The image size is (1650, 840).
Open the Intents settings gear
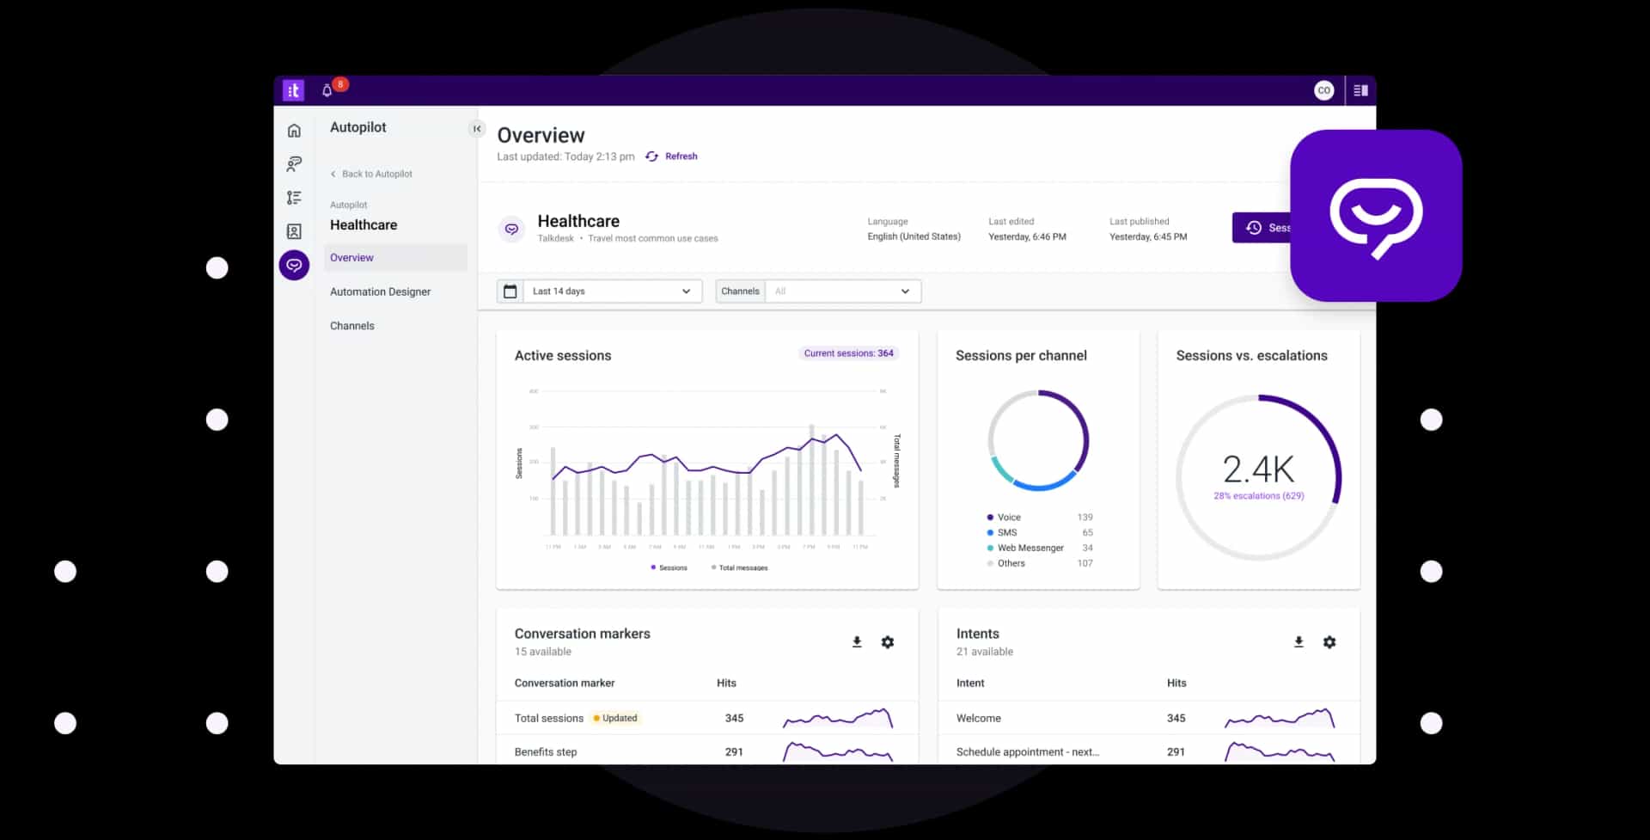(x=1329, y=641)
